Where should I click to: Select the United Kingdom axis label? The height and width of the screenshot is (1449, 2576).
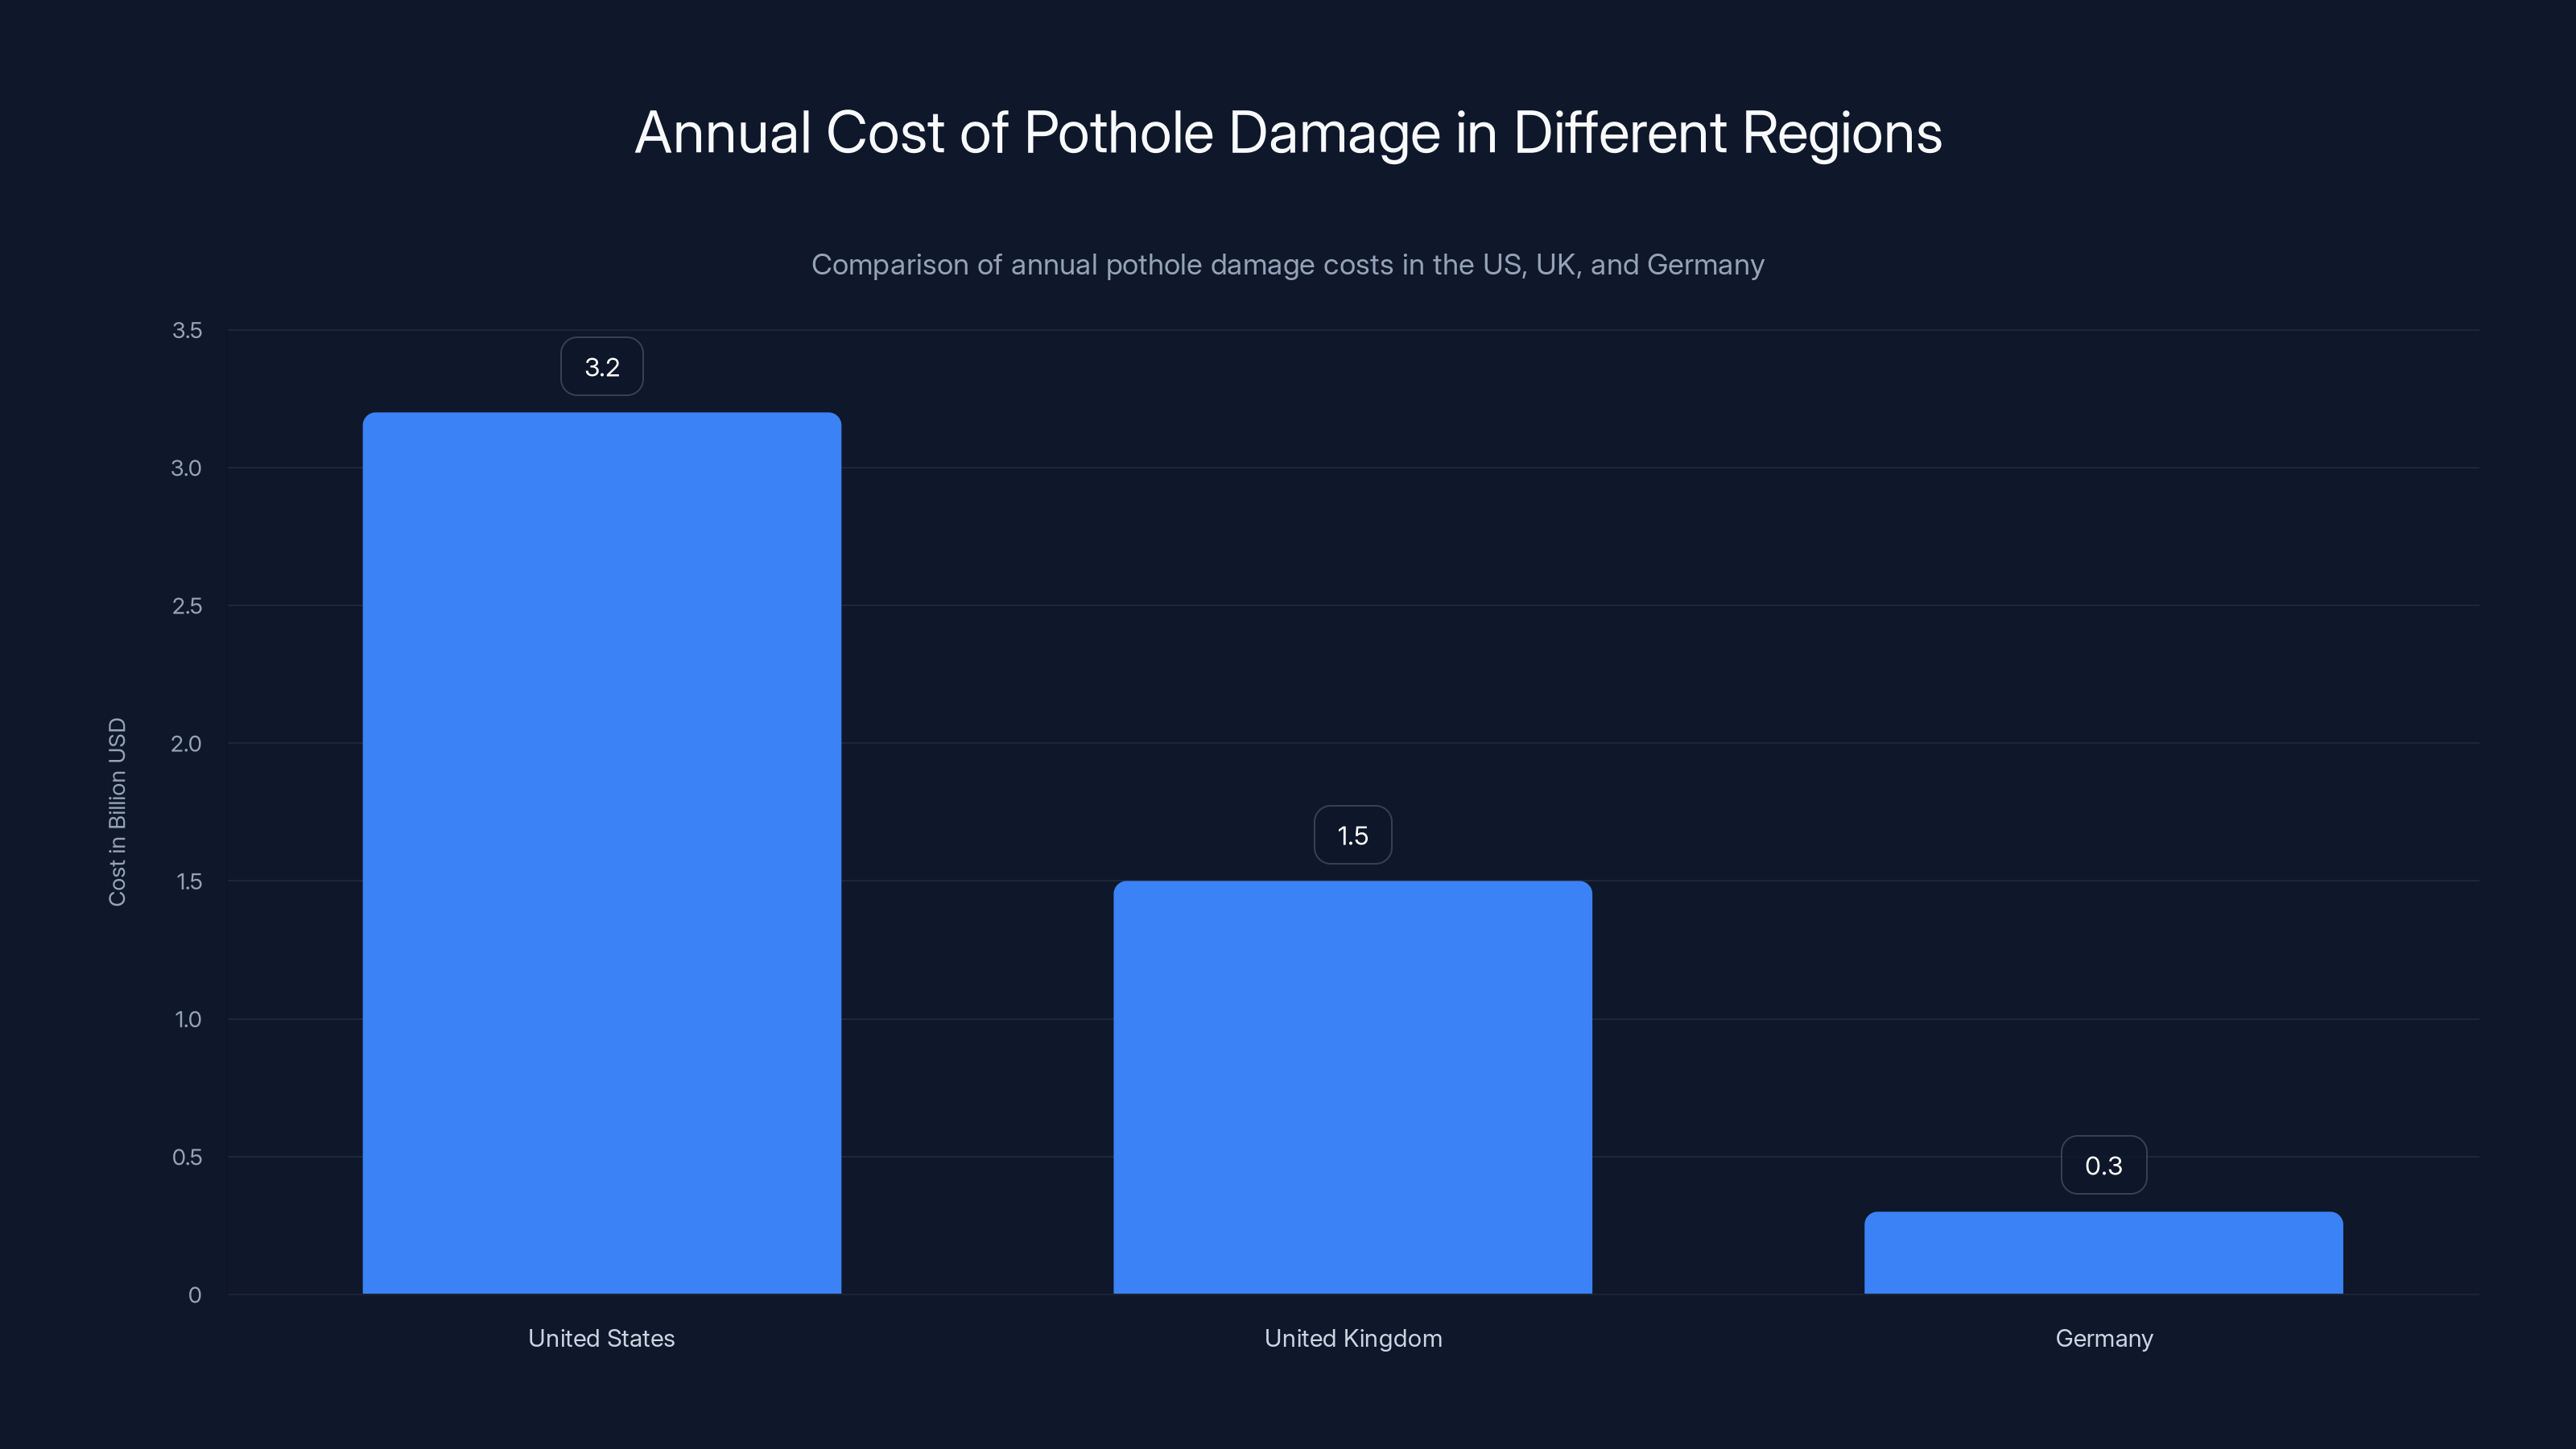pos(1352,1338)
